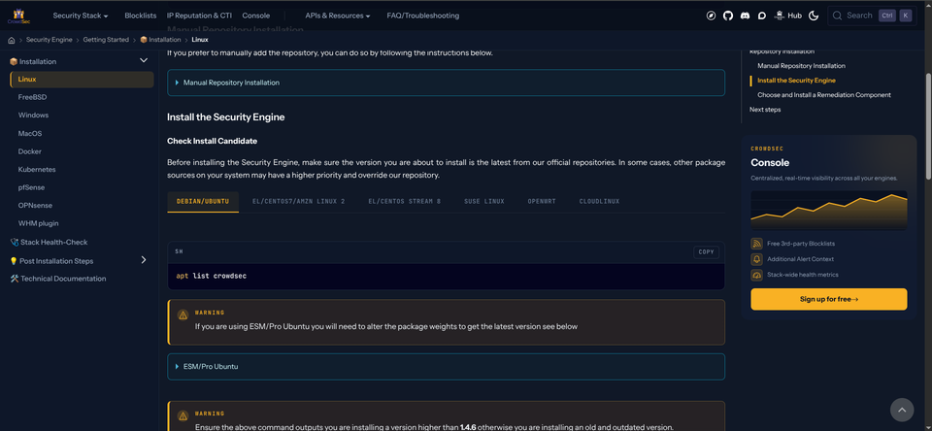Screen dimensions: 932x431
Task: Click the Console chart thumbnail
Action: tap(828, 211)
